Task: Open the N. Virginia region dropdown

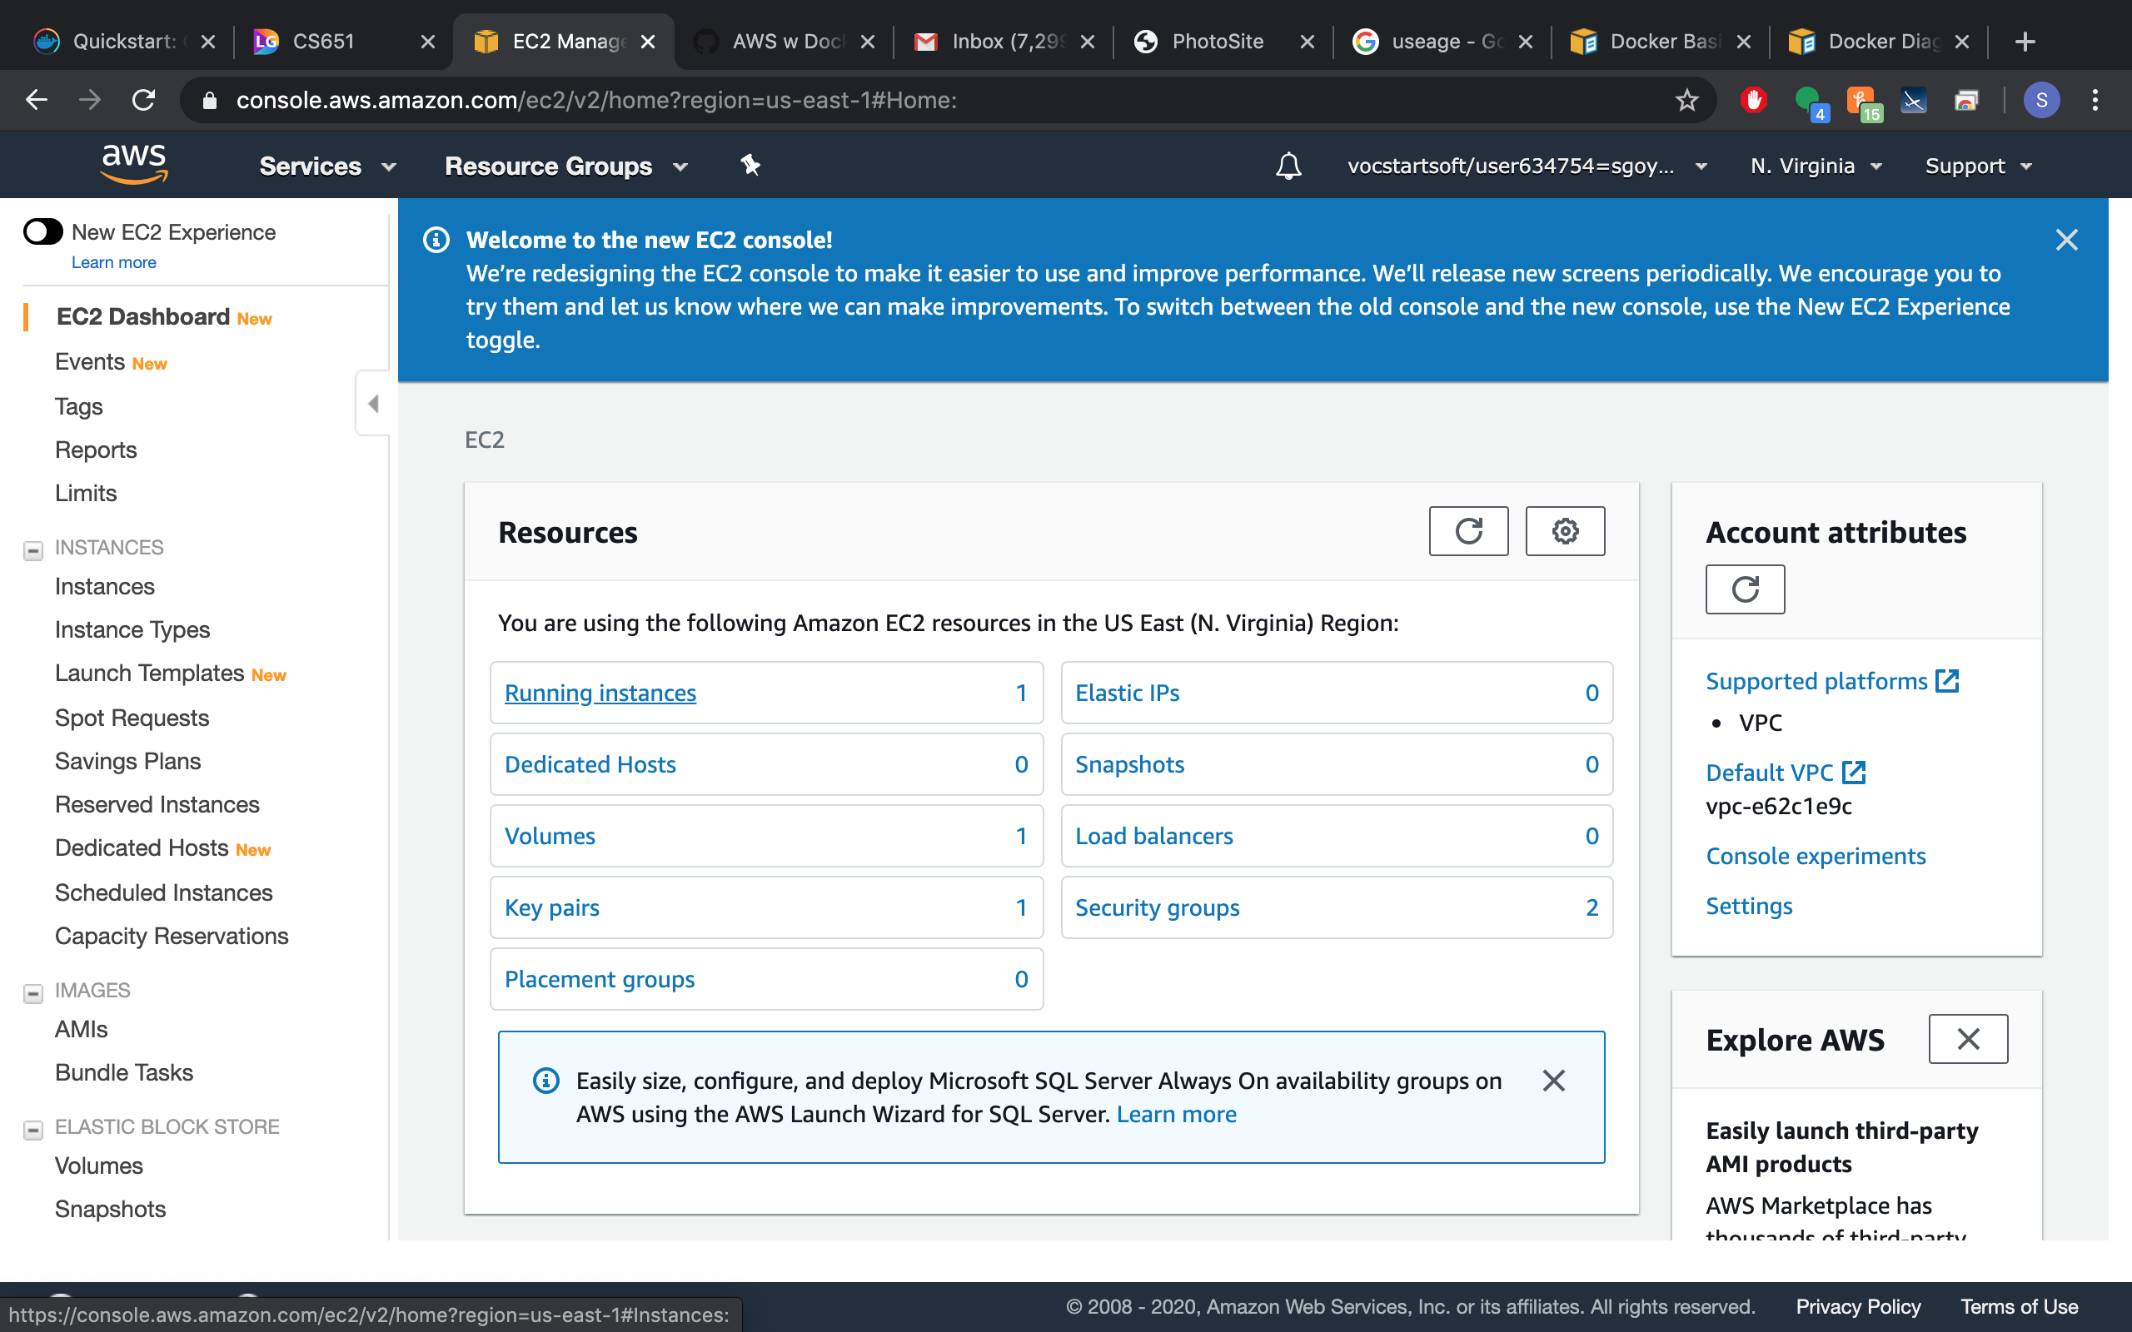Action: pos(1816,166)
